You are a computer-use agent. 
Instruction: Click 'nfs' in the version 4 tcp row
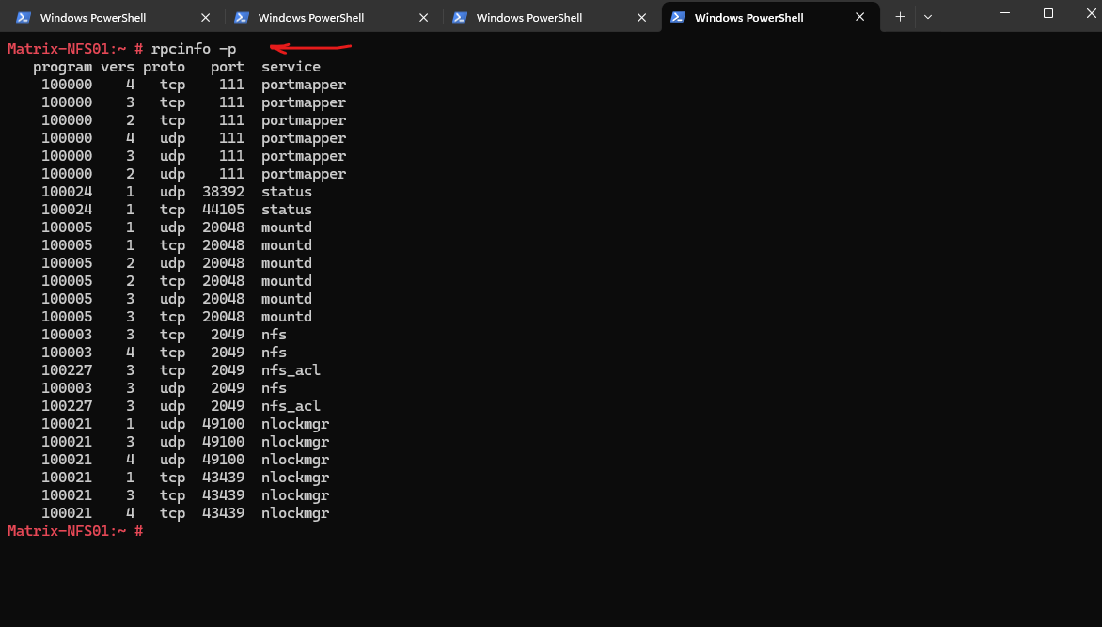[275, 353]
